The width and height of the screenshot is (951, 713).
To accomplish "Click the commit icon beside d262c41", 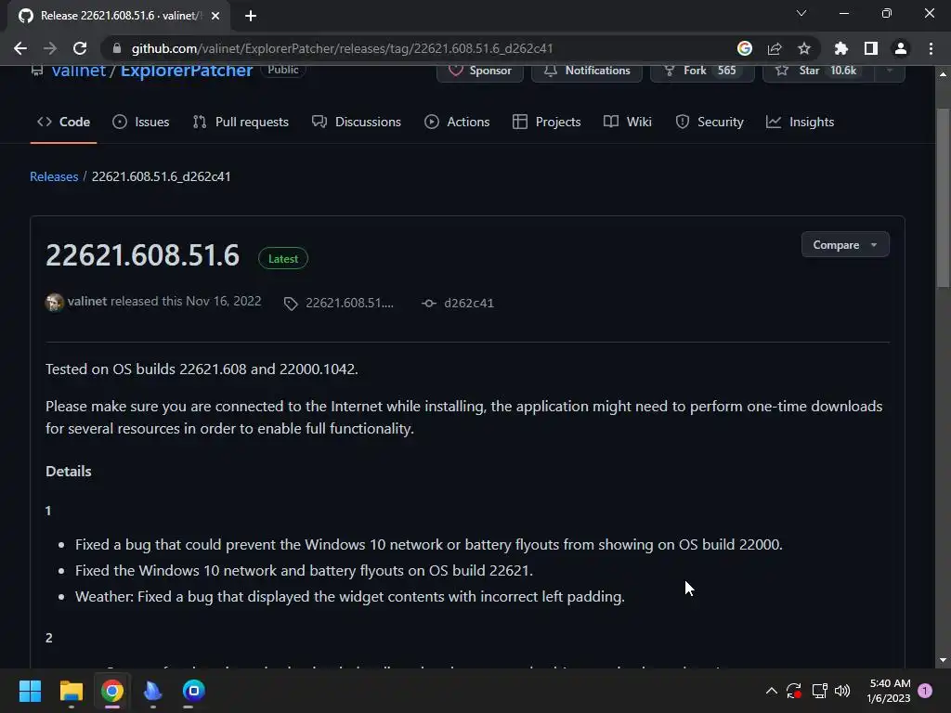I will (429, 304).
